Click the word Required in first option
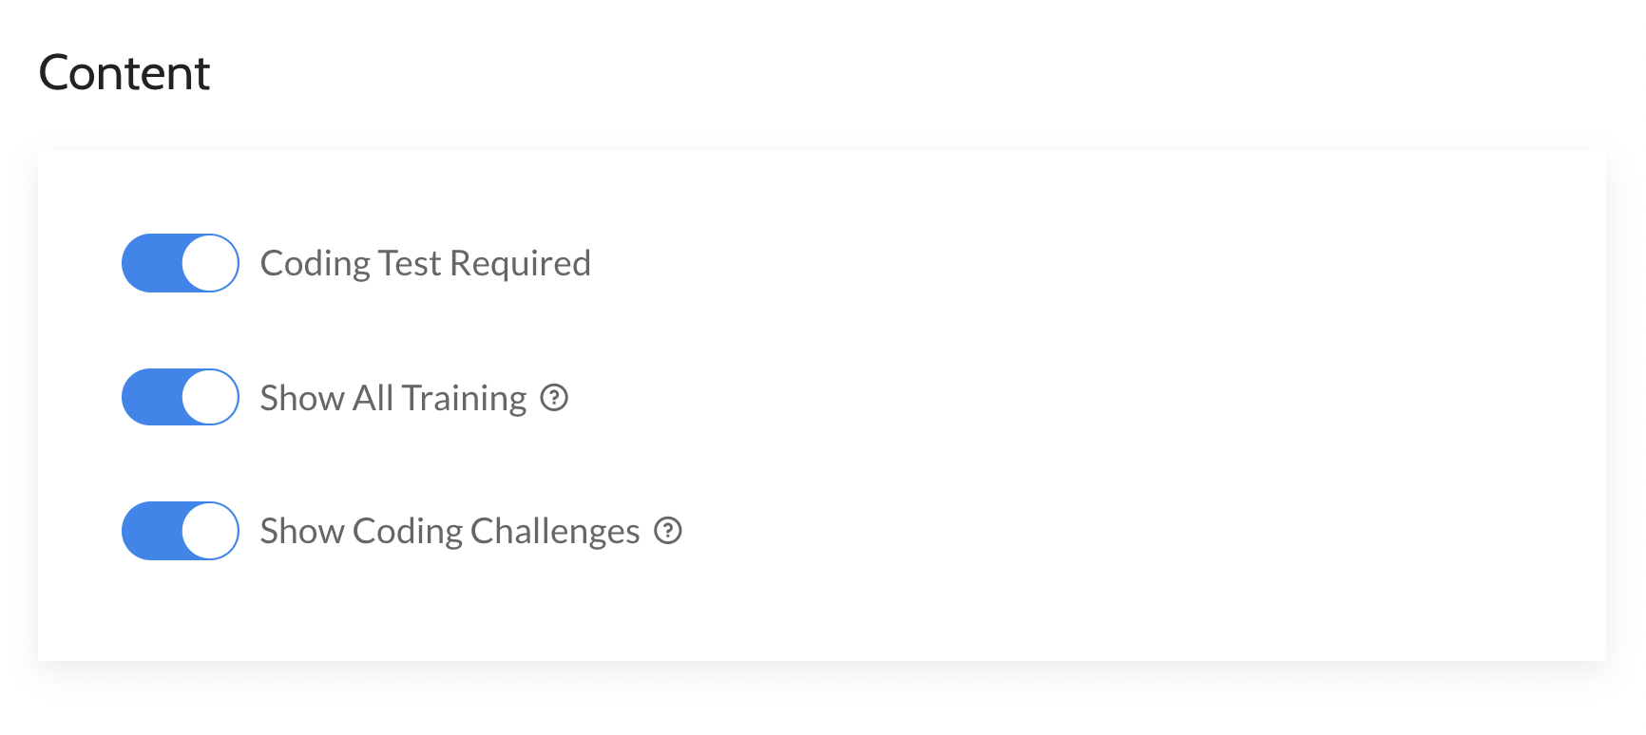 (x=520, y=263)
